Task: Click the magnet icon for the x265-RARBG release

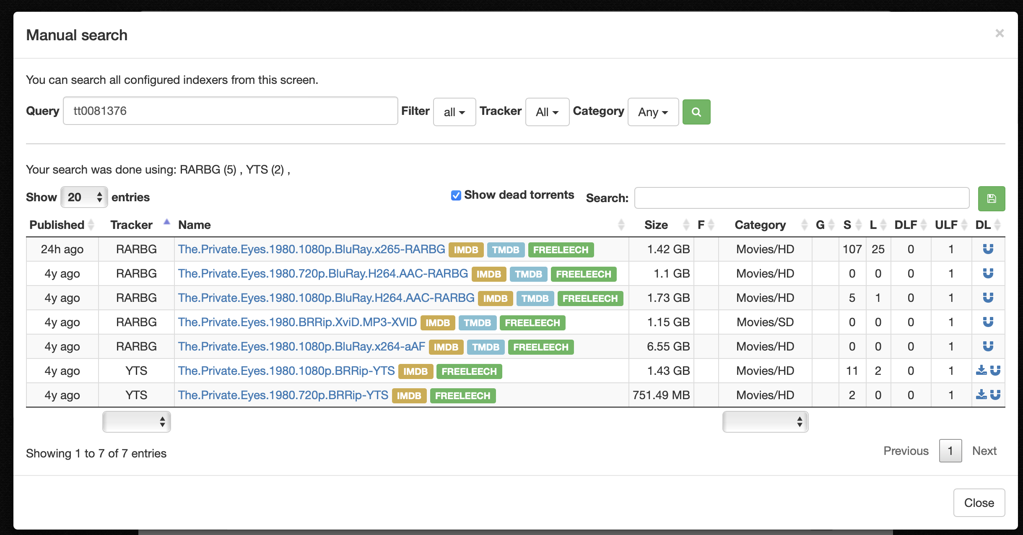Action: coord(988,249)
